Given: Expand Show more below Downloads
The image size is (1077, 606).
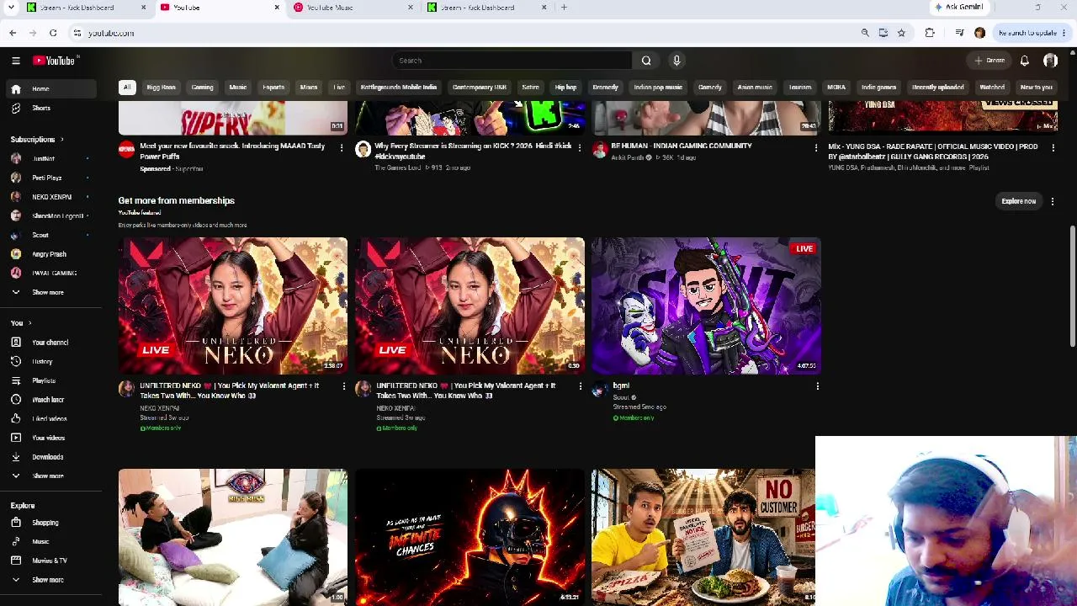Looking at the screenshot, I should click(47, 476).
